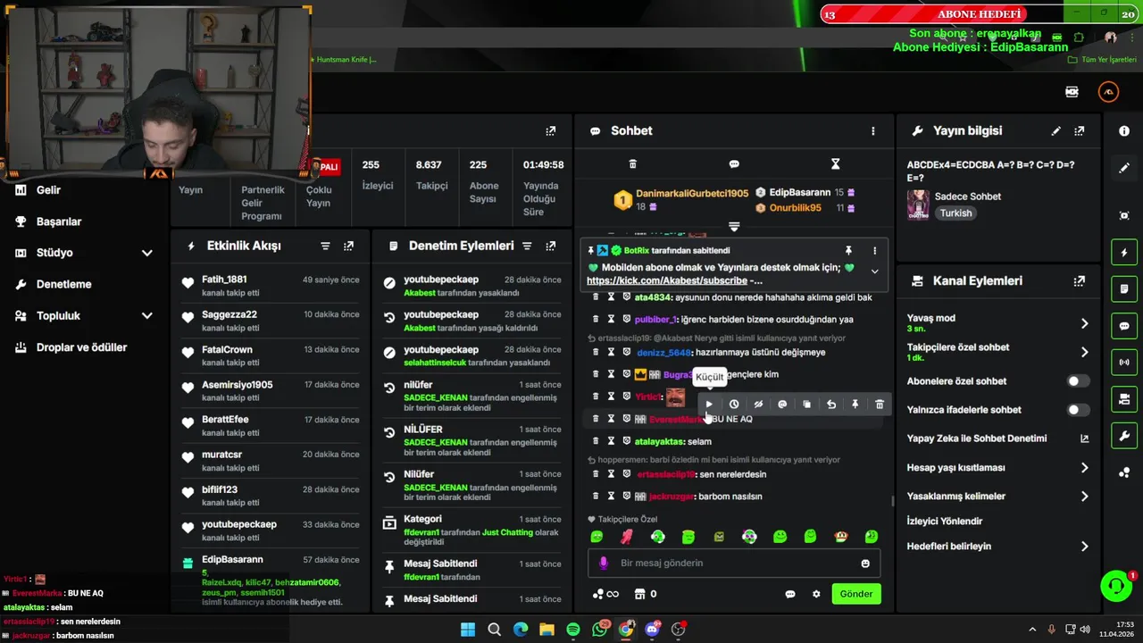Click info icon in right rail

1124,131
